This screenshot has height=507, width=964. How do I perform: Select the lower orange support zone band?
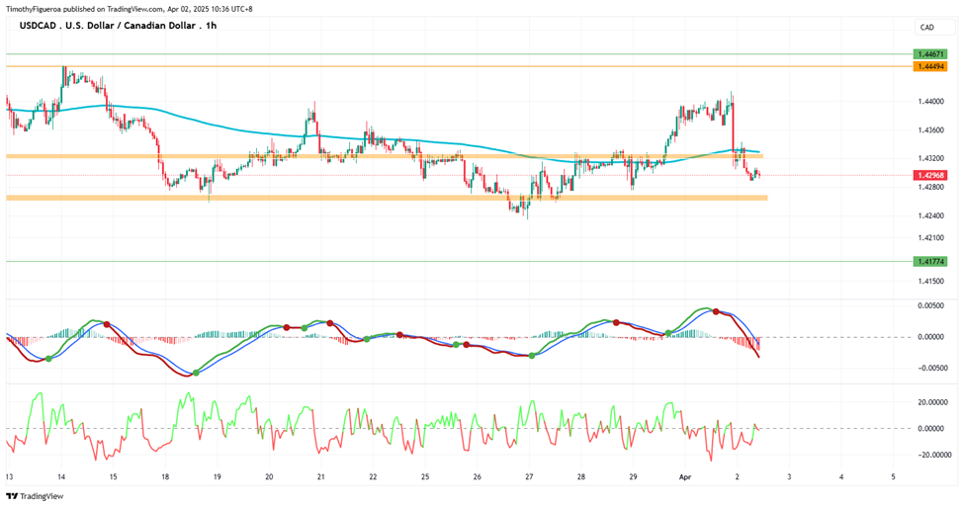click(387, 198)
